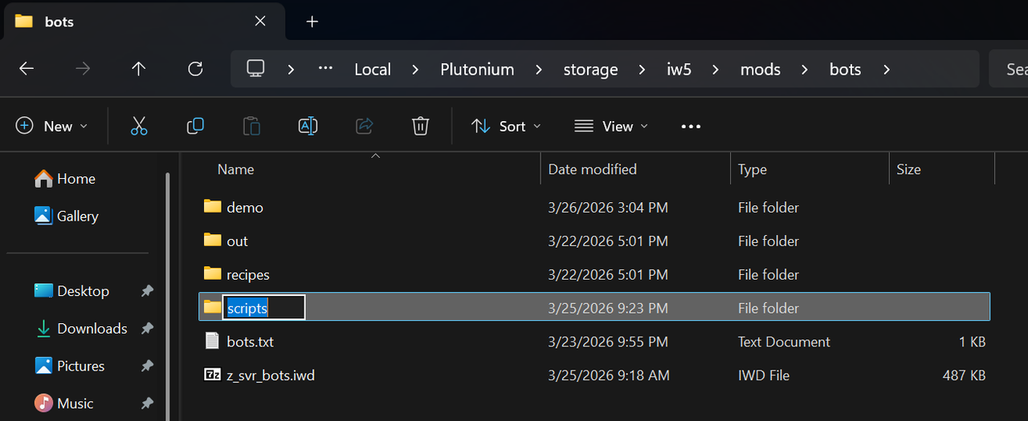Open the New dropdown menu
1028x421 pixels.
51,126
